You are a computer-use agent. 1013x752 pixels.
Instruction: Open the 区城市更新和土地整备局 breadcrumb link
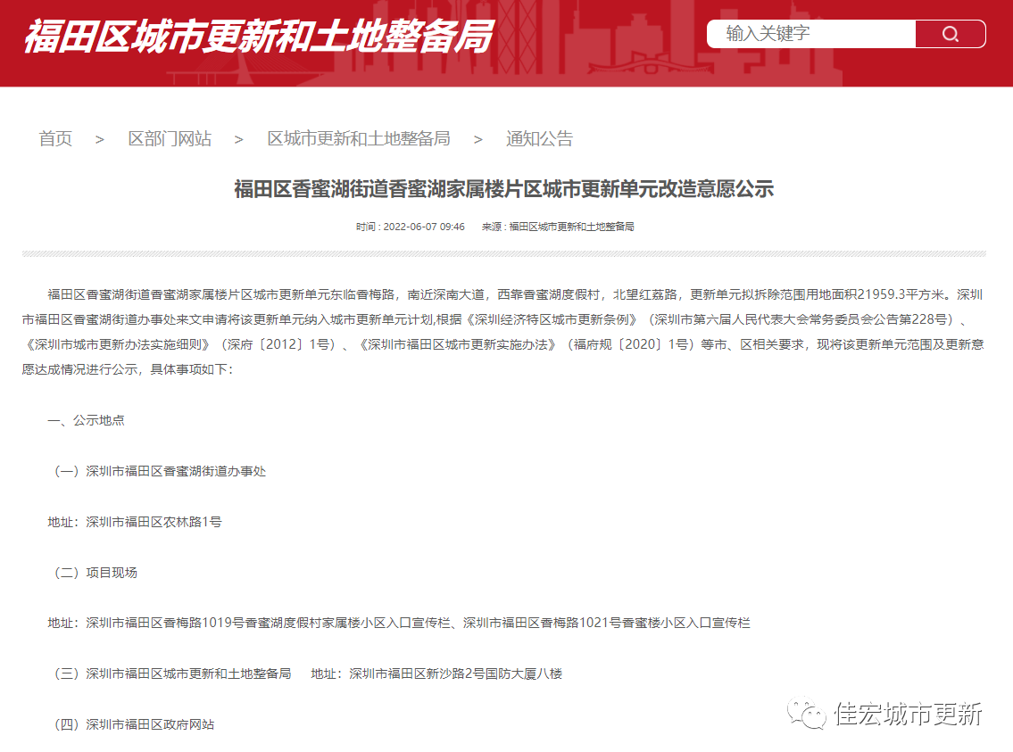tap(359, 138)
